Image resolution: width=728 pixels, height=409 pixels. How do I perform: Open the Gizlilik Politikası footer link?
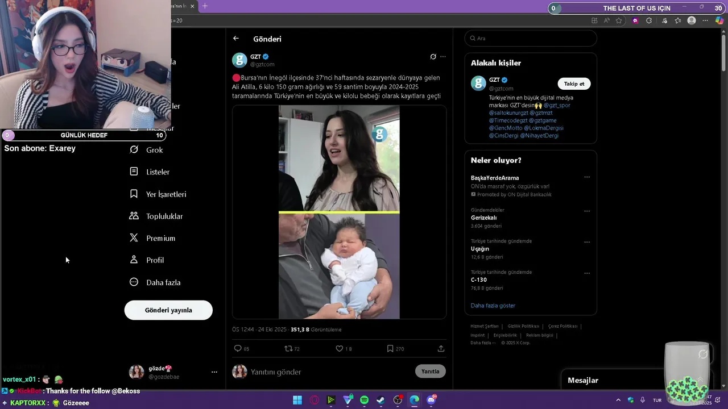click(x=523, y=326)
